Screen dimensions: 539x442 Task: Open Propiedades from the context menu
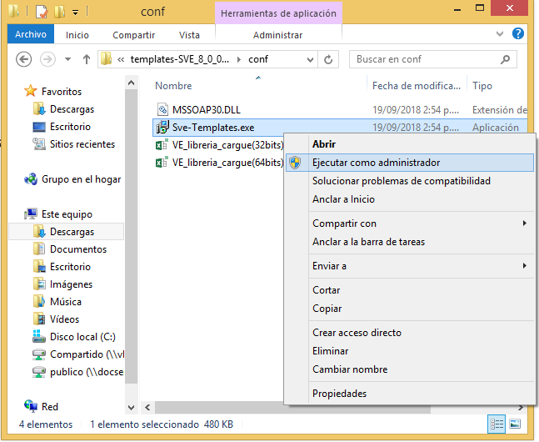(410, 393)
